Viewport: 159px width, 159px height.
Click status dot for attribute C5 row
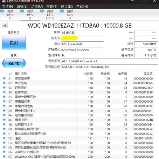coord(4,147)
